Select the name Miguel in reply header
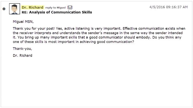 (x=61, y=7)
